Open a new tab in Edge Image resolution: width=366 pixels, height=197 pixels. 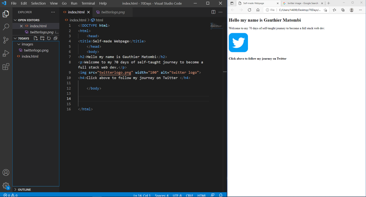pyautogui.click(x=328, y=3)
